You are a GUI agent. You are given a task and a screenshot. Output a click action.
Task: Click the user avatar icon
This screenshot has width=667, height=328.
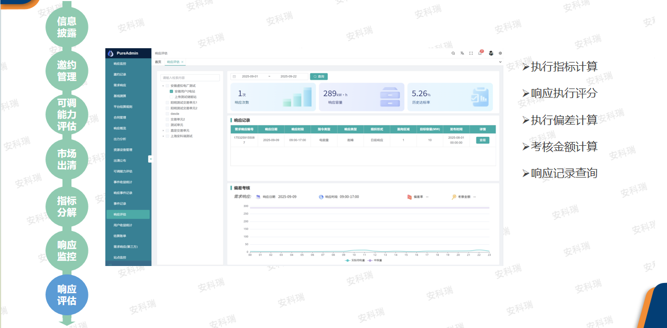click(491, 54)
